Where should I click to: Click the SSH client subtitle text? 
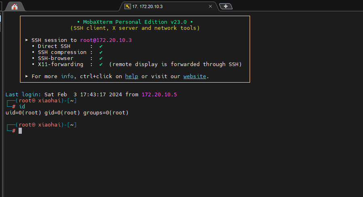click(135, 28)
